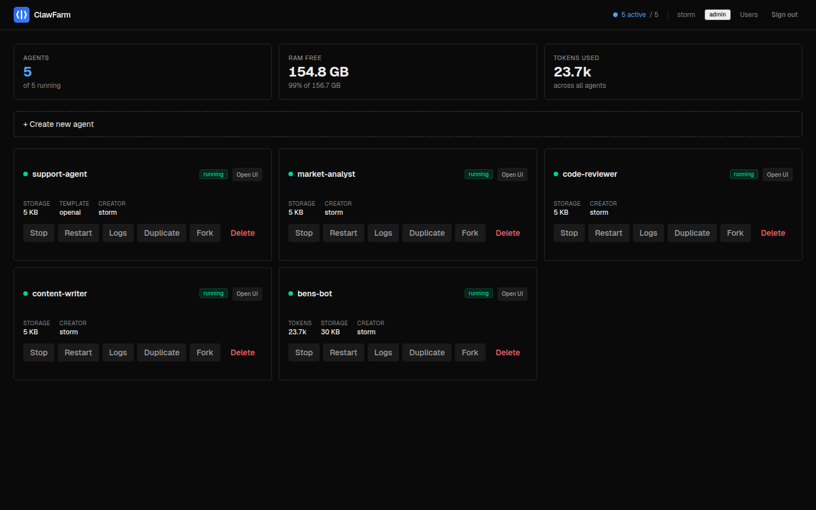The image size is (816, 510).
Task: Click the active agents indicator dot in header
Action: (615, 14)
